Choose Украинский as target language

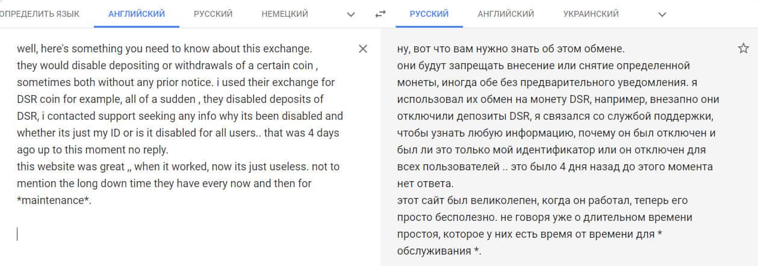coord(591,14)
